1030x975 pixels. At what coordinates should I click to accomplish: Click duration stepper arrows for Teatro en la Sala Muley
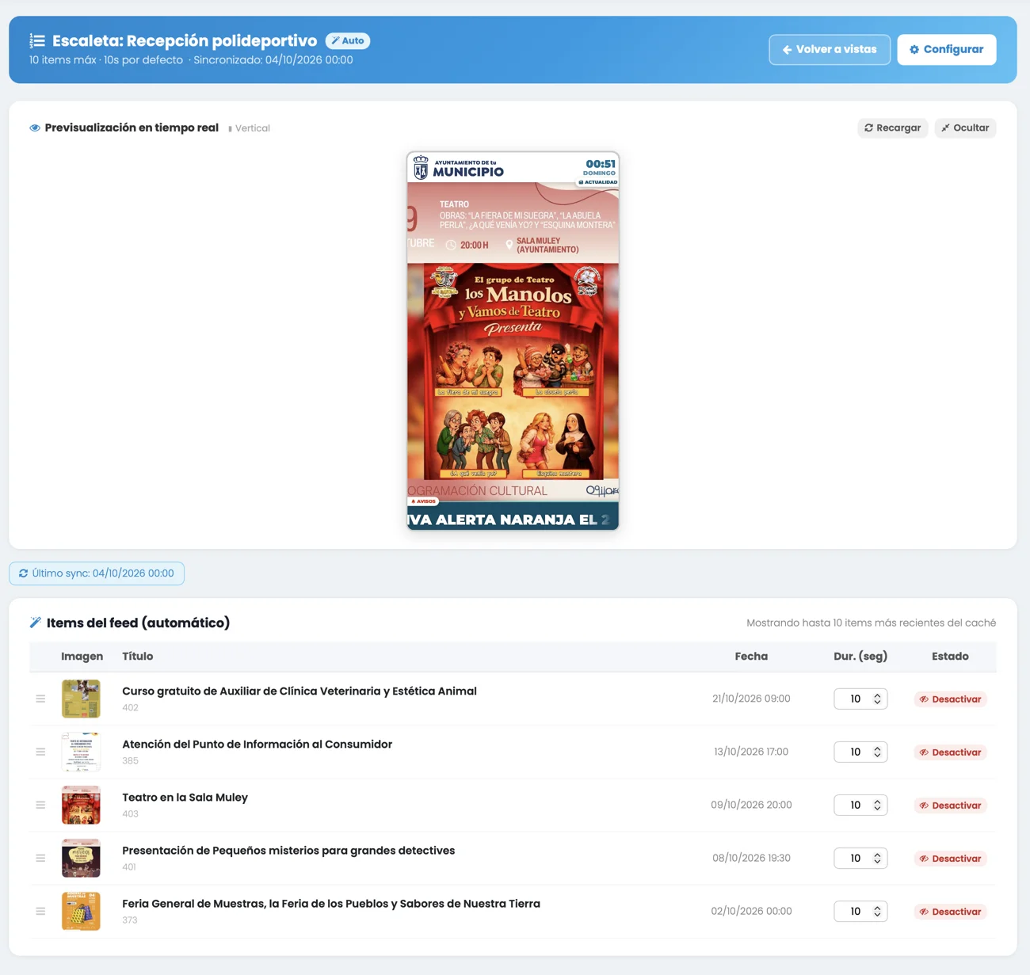(x=877, y=805)
